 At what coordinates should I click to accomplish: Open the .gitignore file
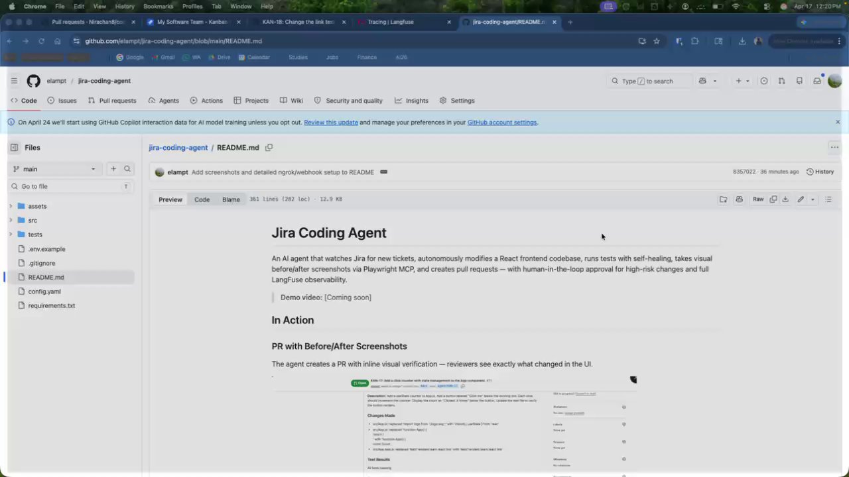click(x=41, y=263)
